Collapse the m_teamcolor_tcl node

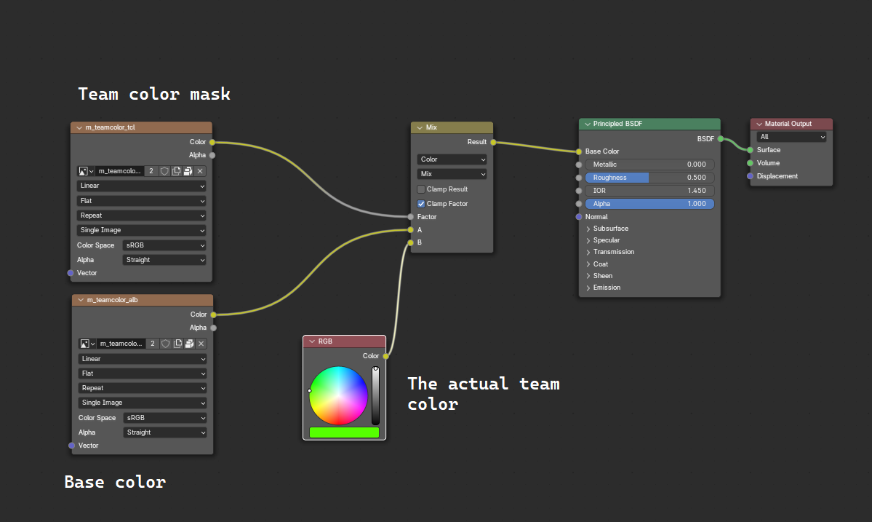[79, 127]
